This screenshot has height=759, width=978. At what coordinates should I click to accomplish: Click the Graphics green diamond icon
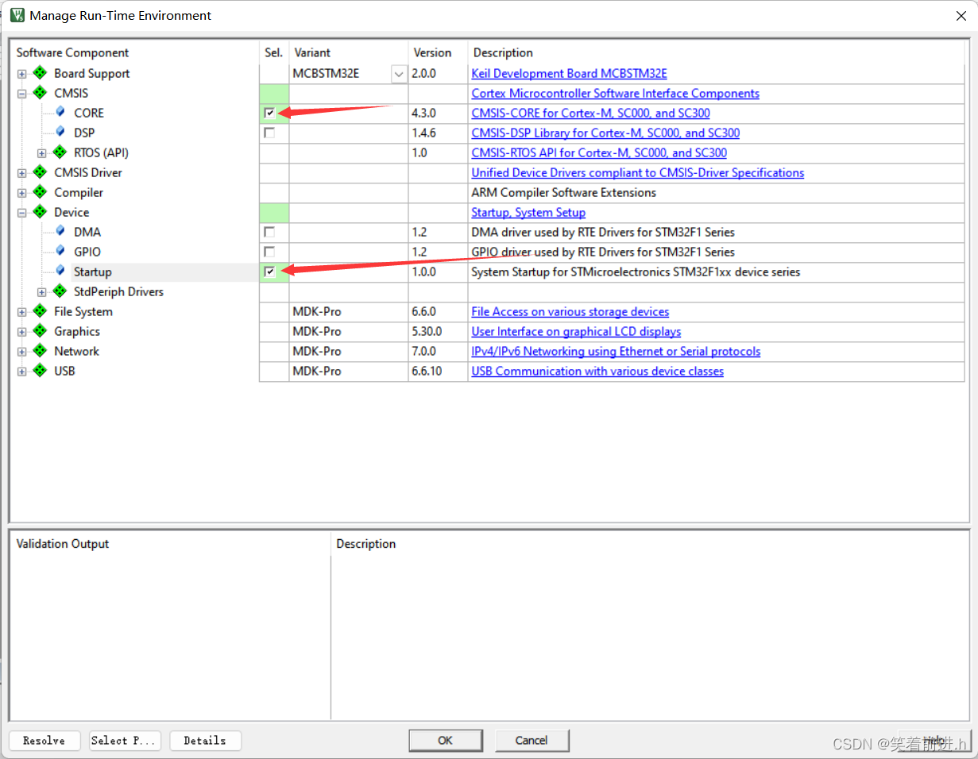click(40, 331)
